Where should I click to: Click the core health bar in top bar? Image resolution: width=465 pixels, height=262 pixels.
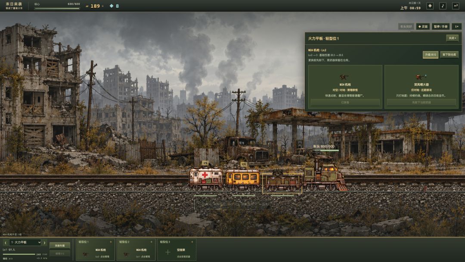(x=57, y=8)
